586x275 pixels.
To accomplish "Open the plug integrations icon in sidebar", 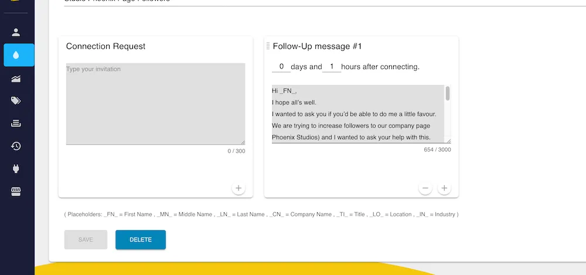I will click(x=16, y=169).
